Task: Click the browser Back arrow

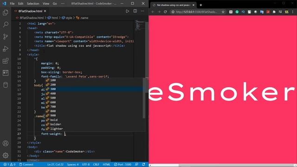Action: [x=153, y=12]
